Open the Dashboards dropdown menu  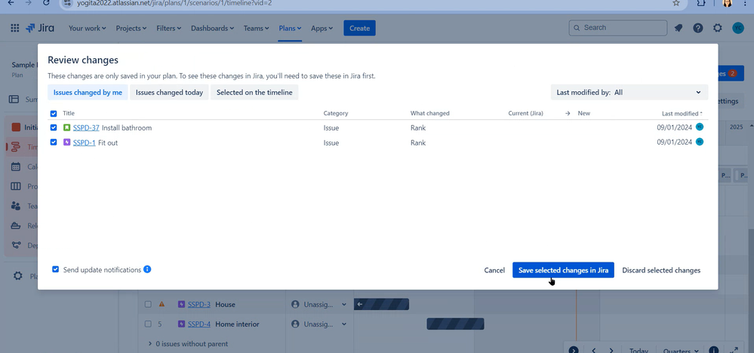coord(212,28)
